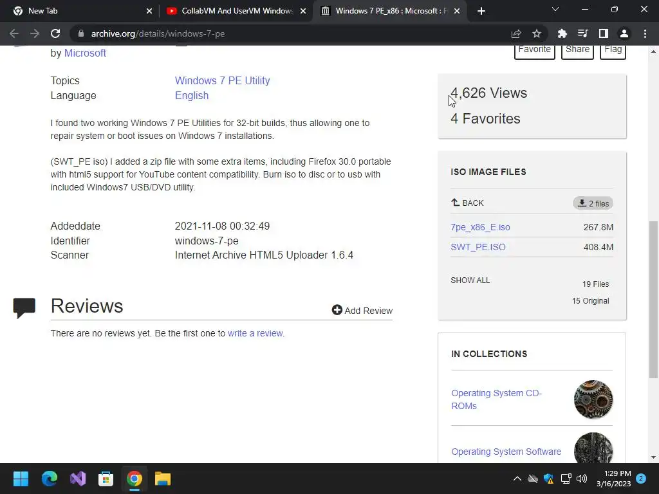Close the CollabVM YouTube tab
The image size is (659, 494).
303,11
